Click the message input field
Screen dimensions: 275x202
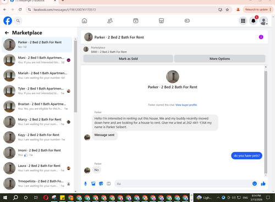183,184
